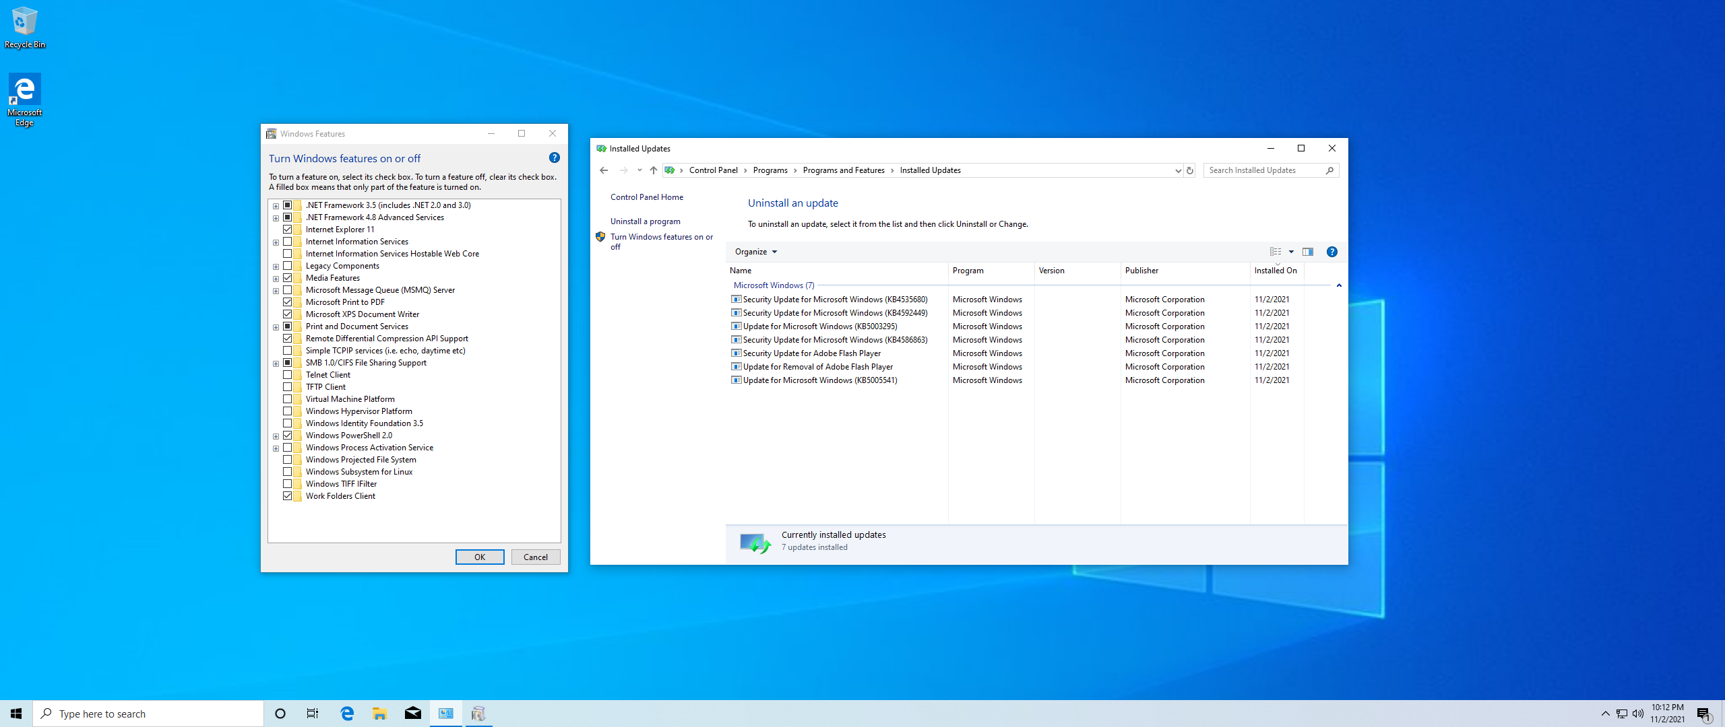Image resolution: width=1725 pixels, height=727 pixels.
Task: Expand Legacy Components node
Action: [x=276, y=267]
